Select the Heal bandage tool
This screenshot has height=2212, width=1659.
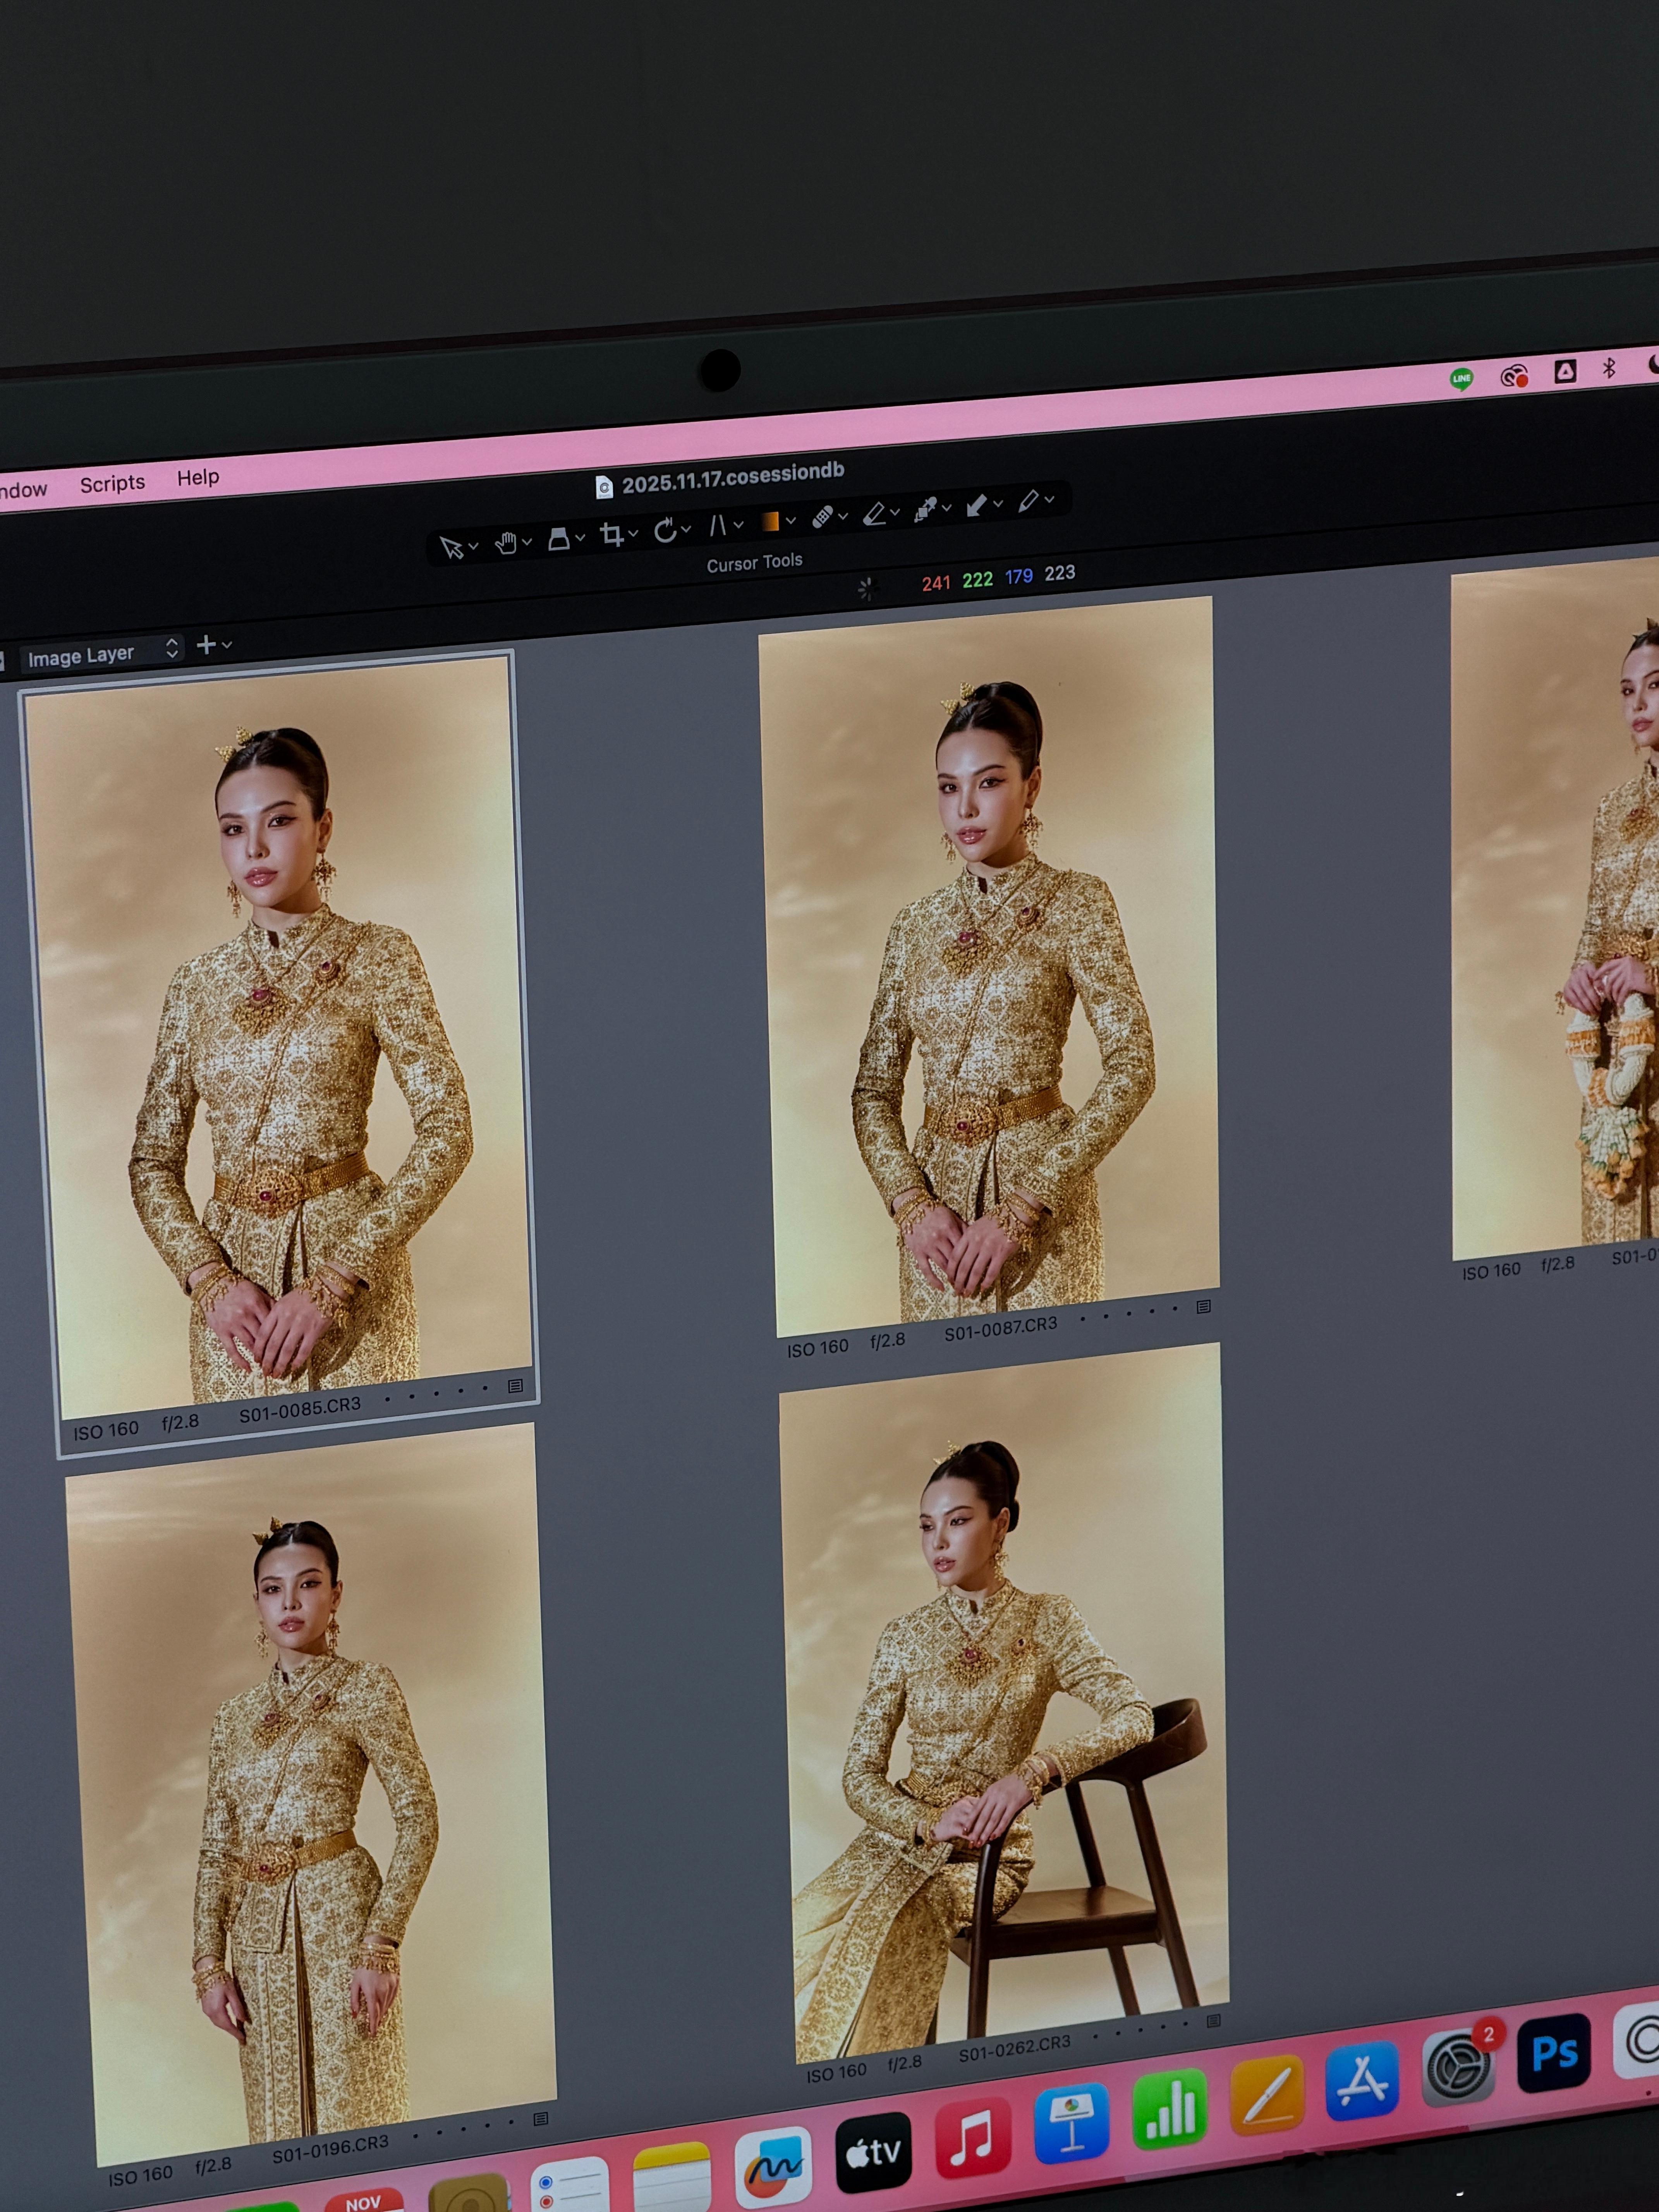click(x=822, y=517)
